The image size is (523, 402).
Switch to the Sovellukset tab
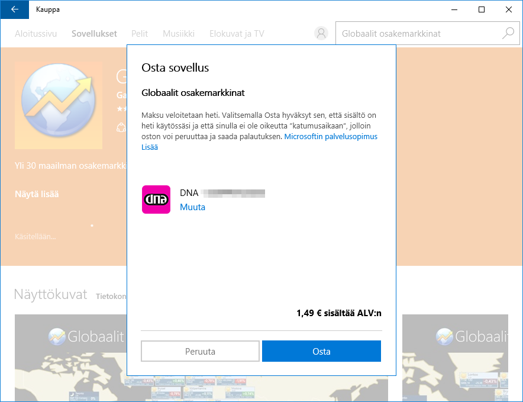(x=94, y=34)
